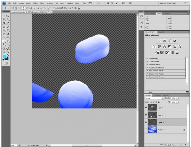Open the Select menu
This screenshot has height=147, width=191.
tap(36, 3)
